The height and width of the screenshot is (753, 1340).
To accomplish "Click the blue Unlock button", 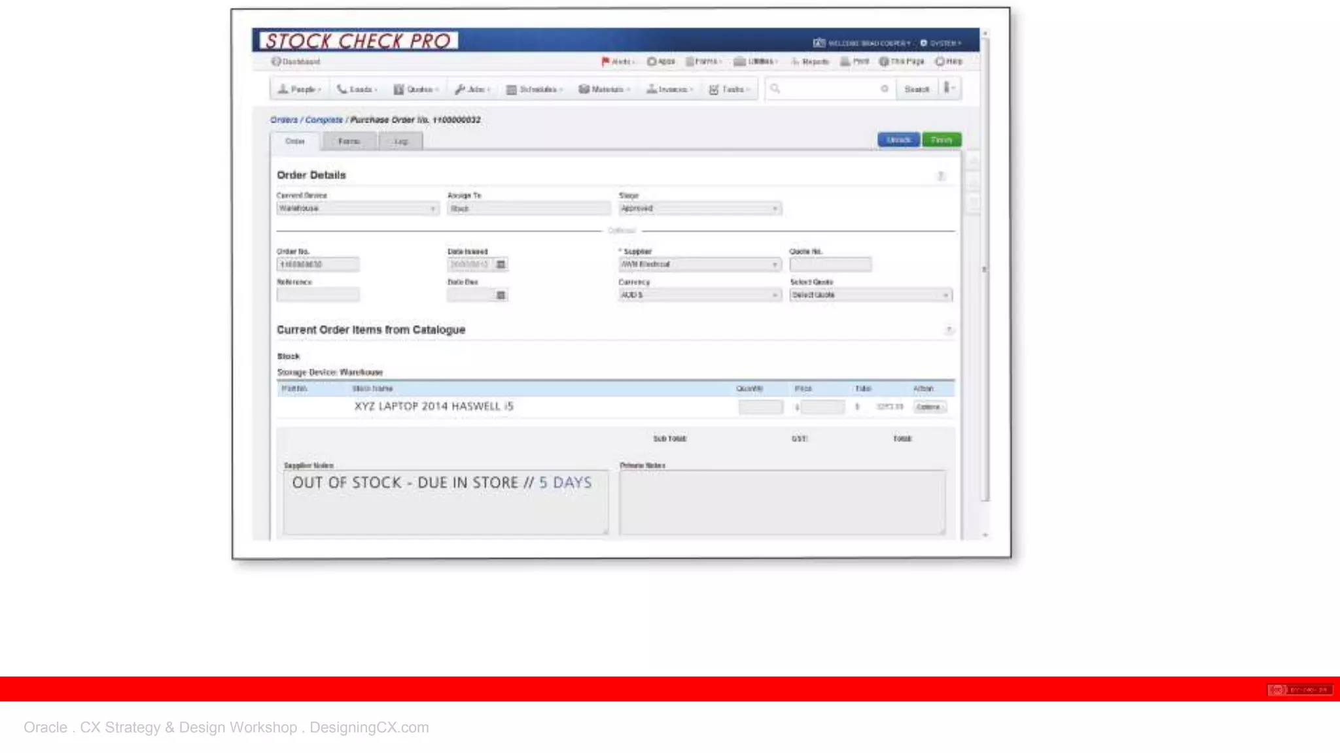I will click(898, 140).
